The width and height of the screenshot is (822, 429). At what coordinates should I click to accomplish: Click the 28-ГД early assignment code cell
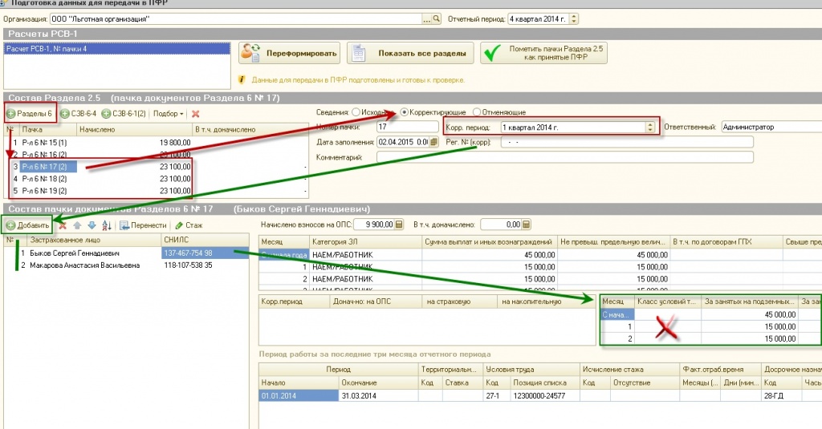coord(782,395)
